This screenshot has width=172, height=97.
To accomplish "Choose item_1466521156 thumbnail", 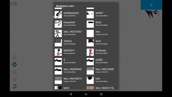I will pyautogui.click(x=90, y=88).
